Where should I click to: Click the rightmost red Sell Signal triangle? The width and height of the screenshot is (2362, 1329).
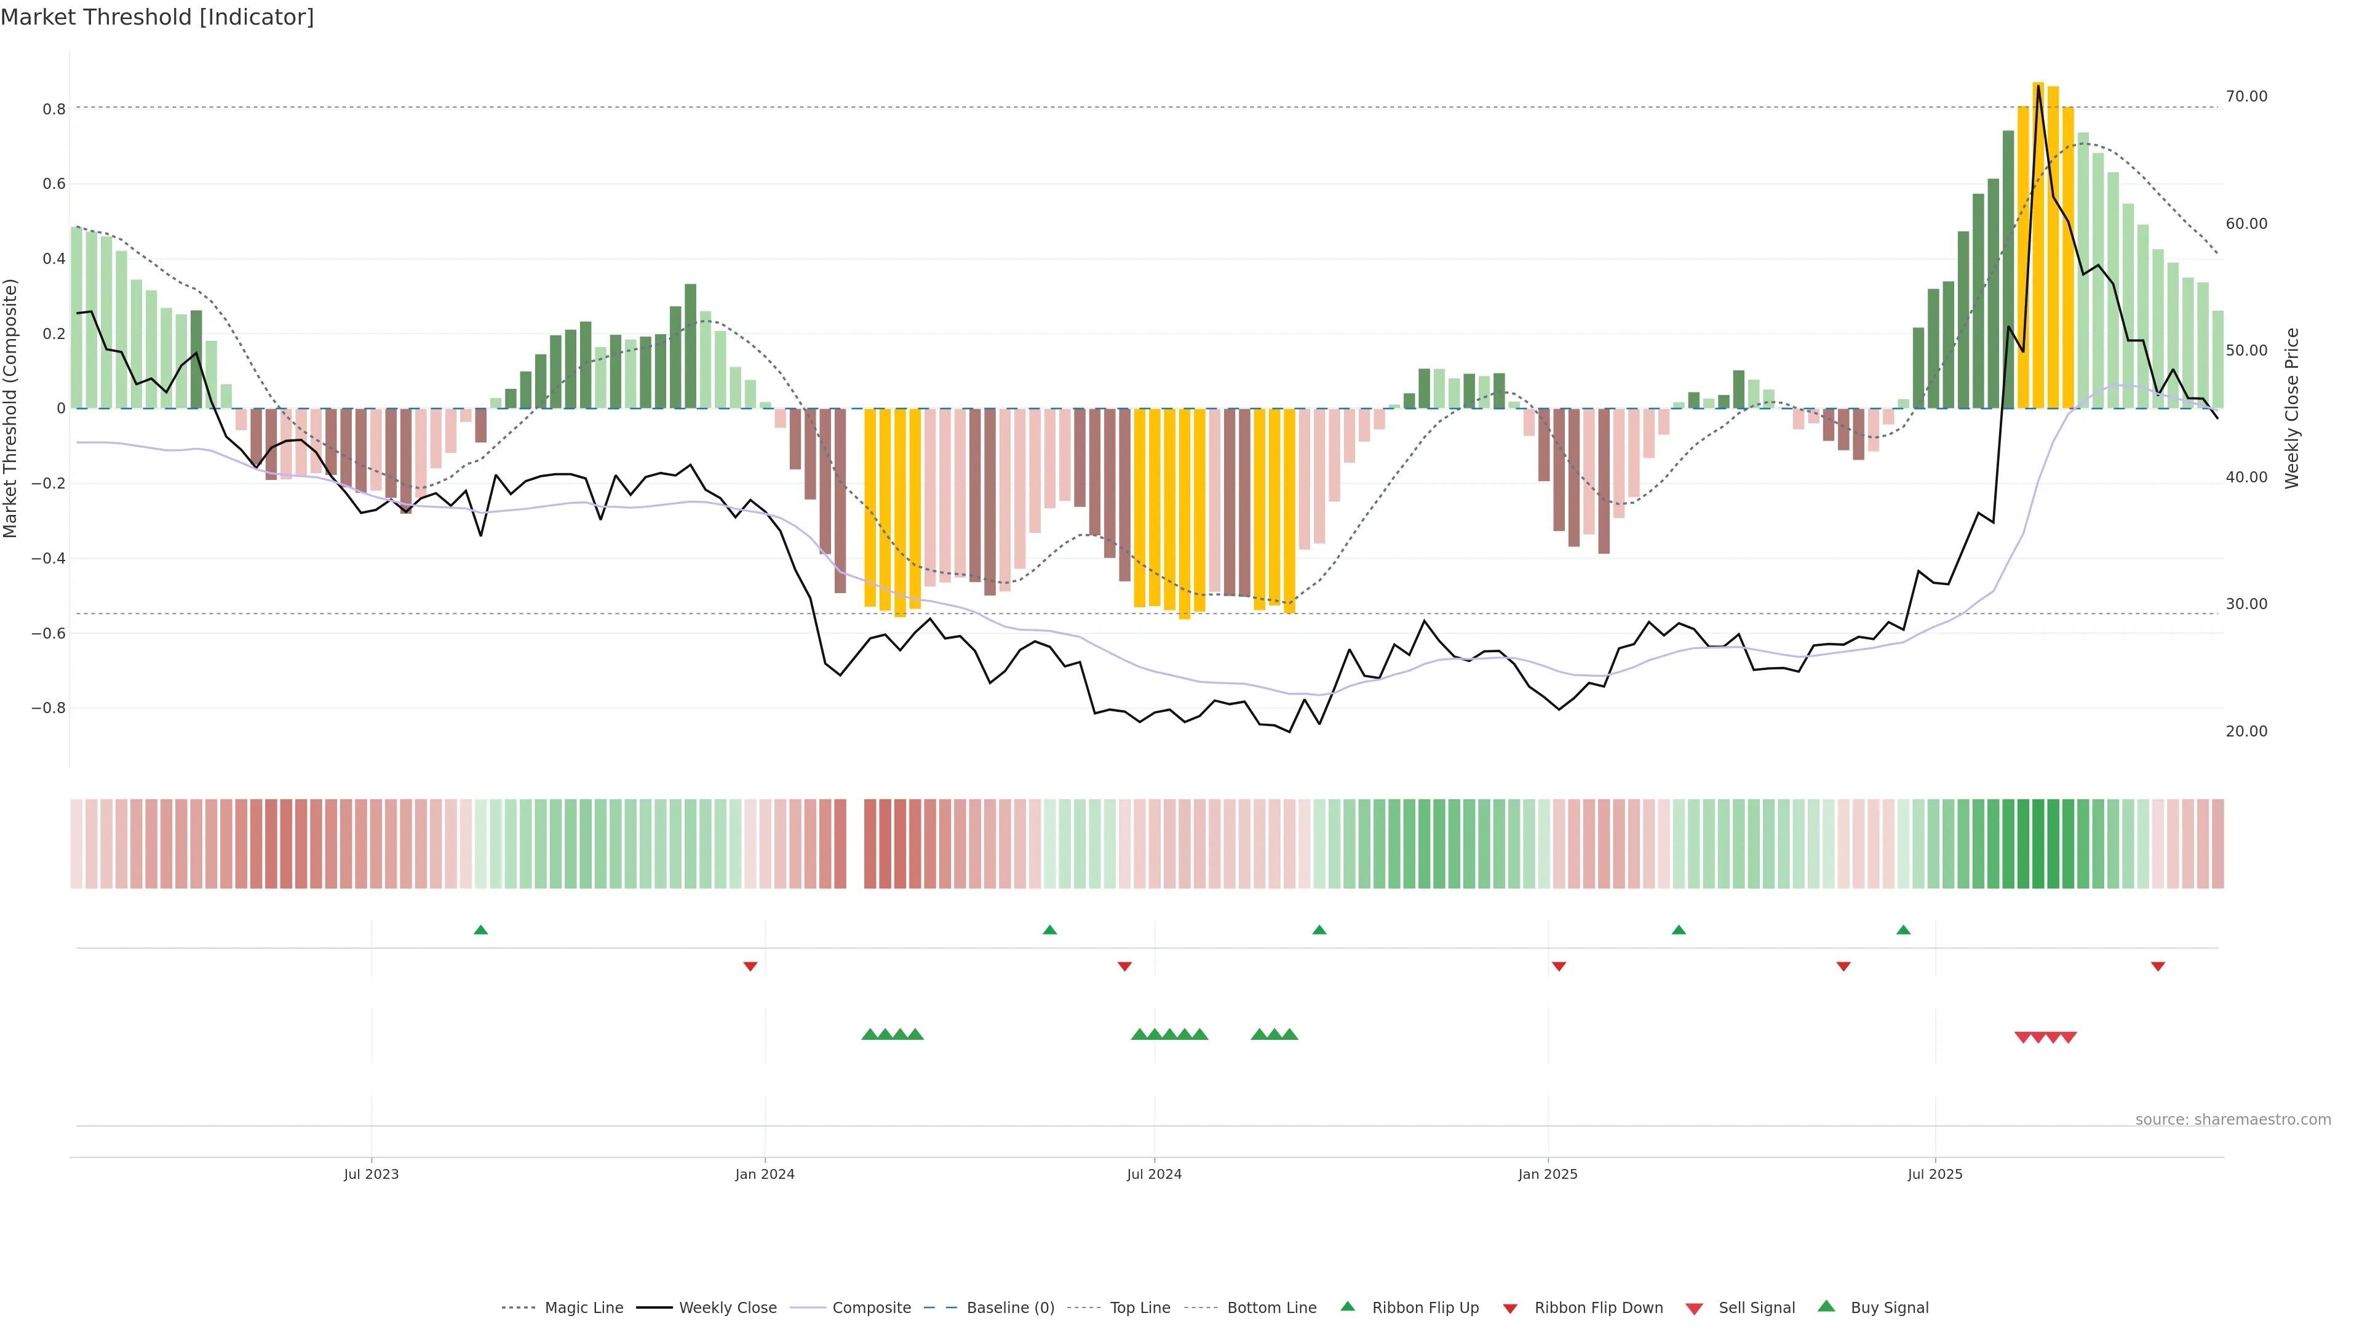pyautogui.click(x=2069, y=1037)
